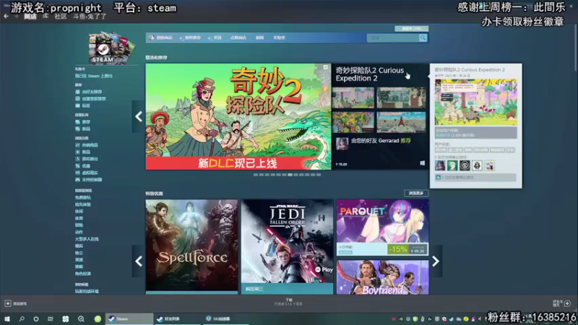Click the Add Game plus icon bottom-left
578x325 pixels.
8,303
